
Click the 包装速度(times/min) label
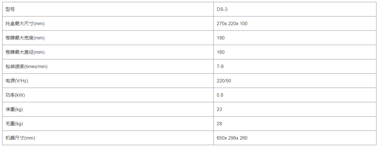tap(27, 67)
